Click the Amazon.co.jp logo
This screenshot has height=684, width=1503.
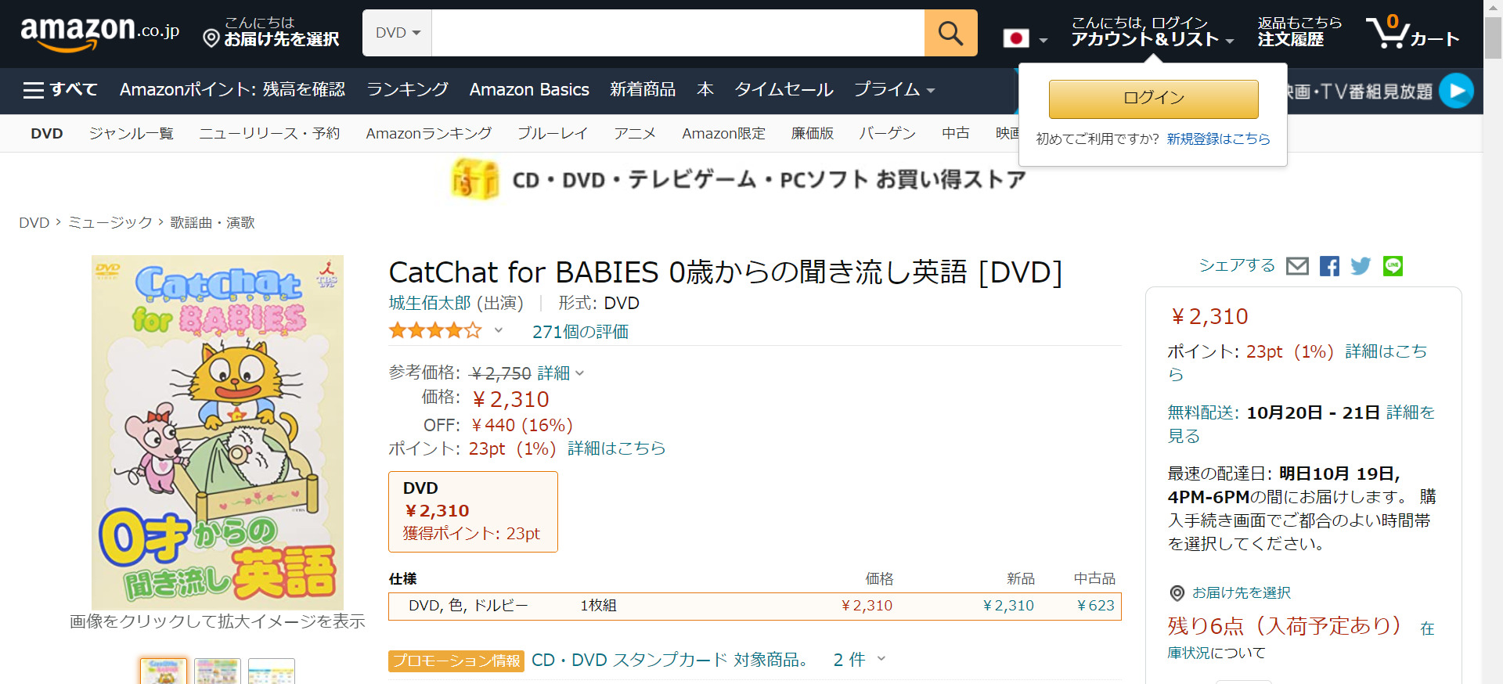coord(99,33)
